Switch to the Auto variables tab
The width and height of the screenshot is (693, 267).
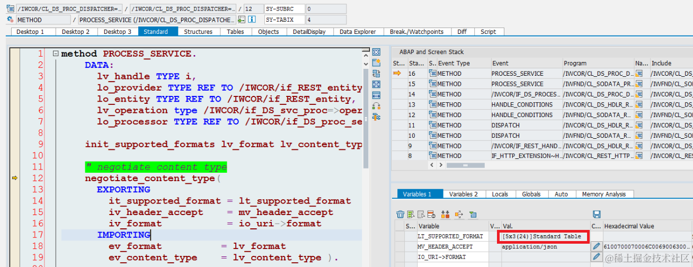click(561, 194)
